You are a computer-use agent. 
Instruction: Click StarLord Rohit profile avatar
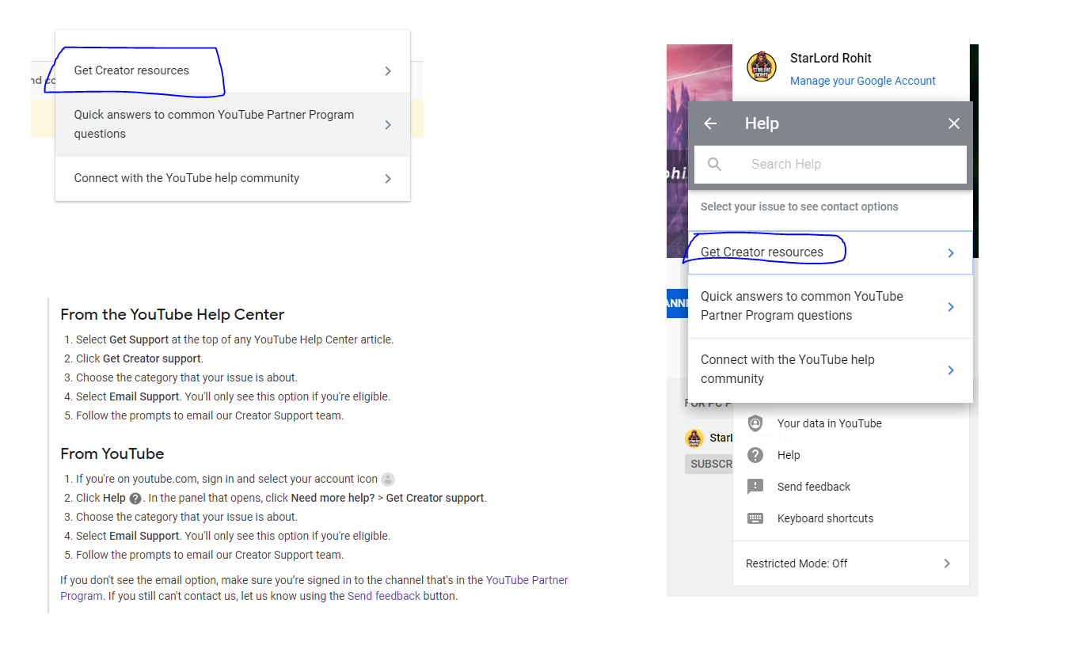pyautogui.click(x=762, y=67)
